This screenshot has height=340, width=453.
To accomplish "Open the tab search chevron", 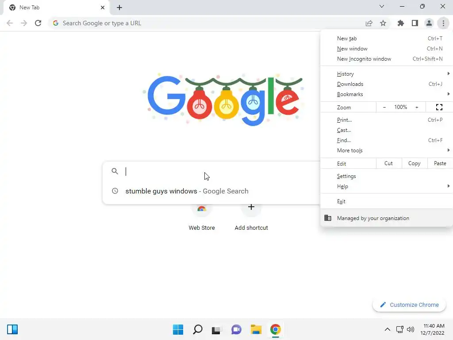I will pyautogui.click(x=382, y=6).
